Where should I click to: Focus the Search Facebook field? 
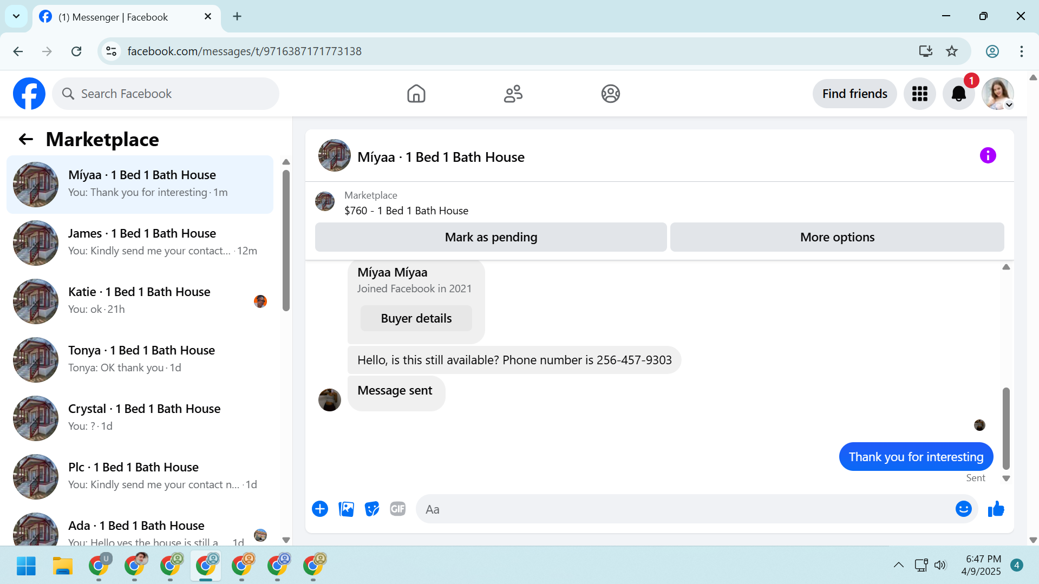166,94
